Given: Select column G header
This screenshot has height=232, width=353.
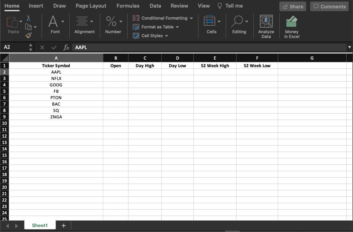Looking at the screenshot, I should pyautogui.click(x=312, y=58).
